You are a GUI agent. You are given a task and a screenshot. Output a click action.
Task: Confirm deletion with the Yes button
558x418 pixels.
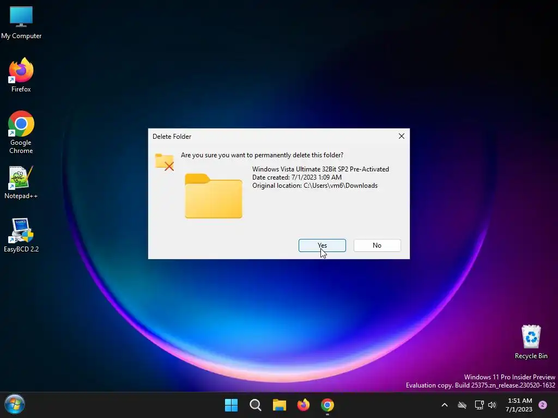click(x=322, y=245)
